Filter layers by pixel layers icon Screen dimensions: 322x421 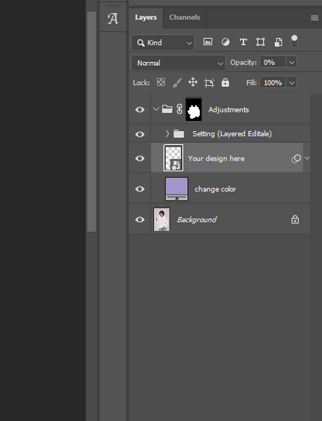(207, 42)
